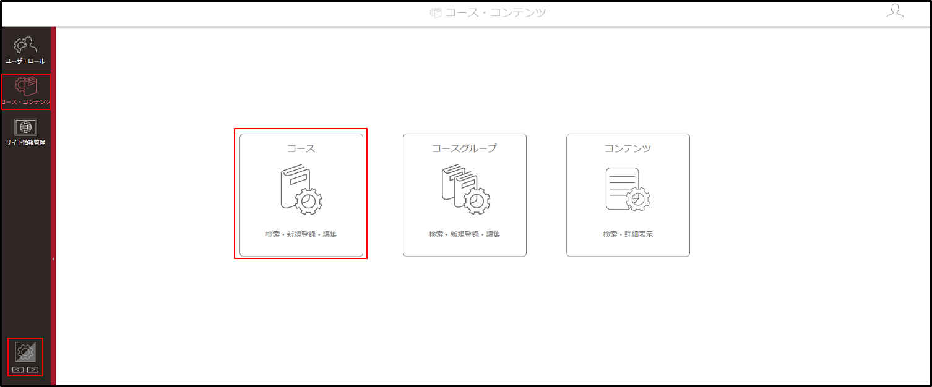The image size is (932, 387).
Task: Open the user account icon in header
Action: (895, 11)
